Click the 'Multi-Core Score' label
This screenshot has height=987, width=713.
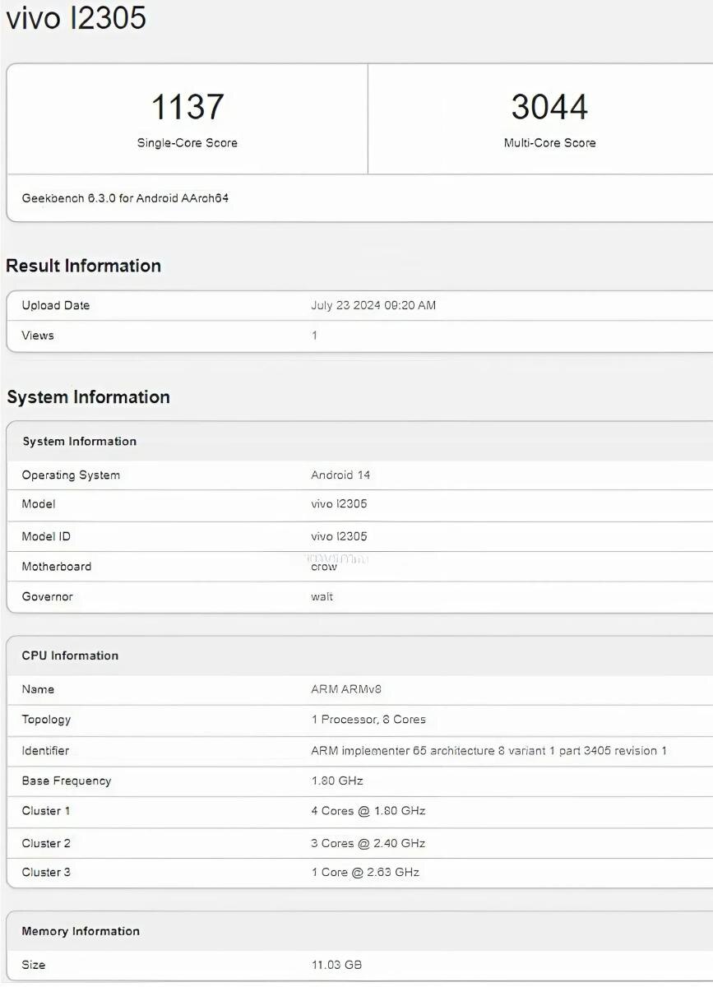(549, 143)
